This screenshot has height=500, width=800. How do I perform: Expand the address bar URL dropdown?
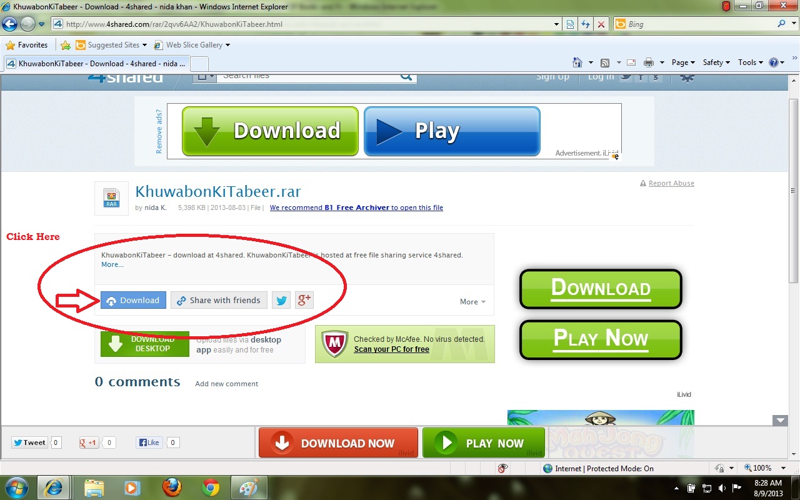click(x=557, y=24)
